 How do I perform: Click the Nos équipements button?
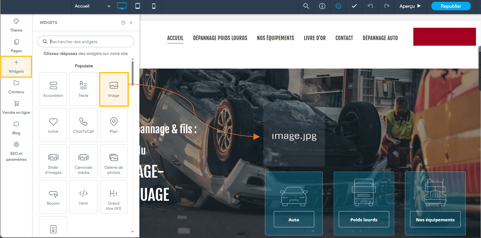click(435, 219)
